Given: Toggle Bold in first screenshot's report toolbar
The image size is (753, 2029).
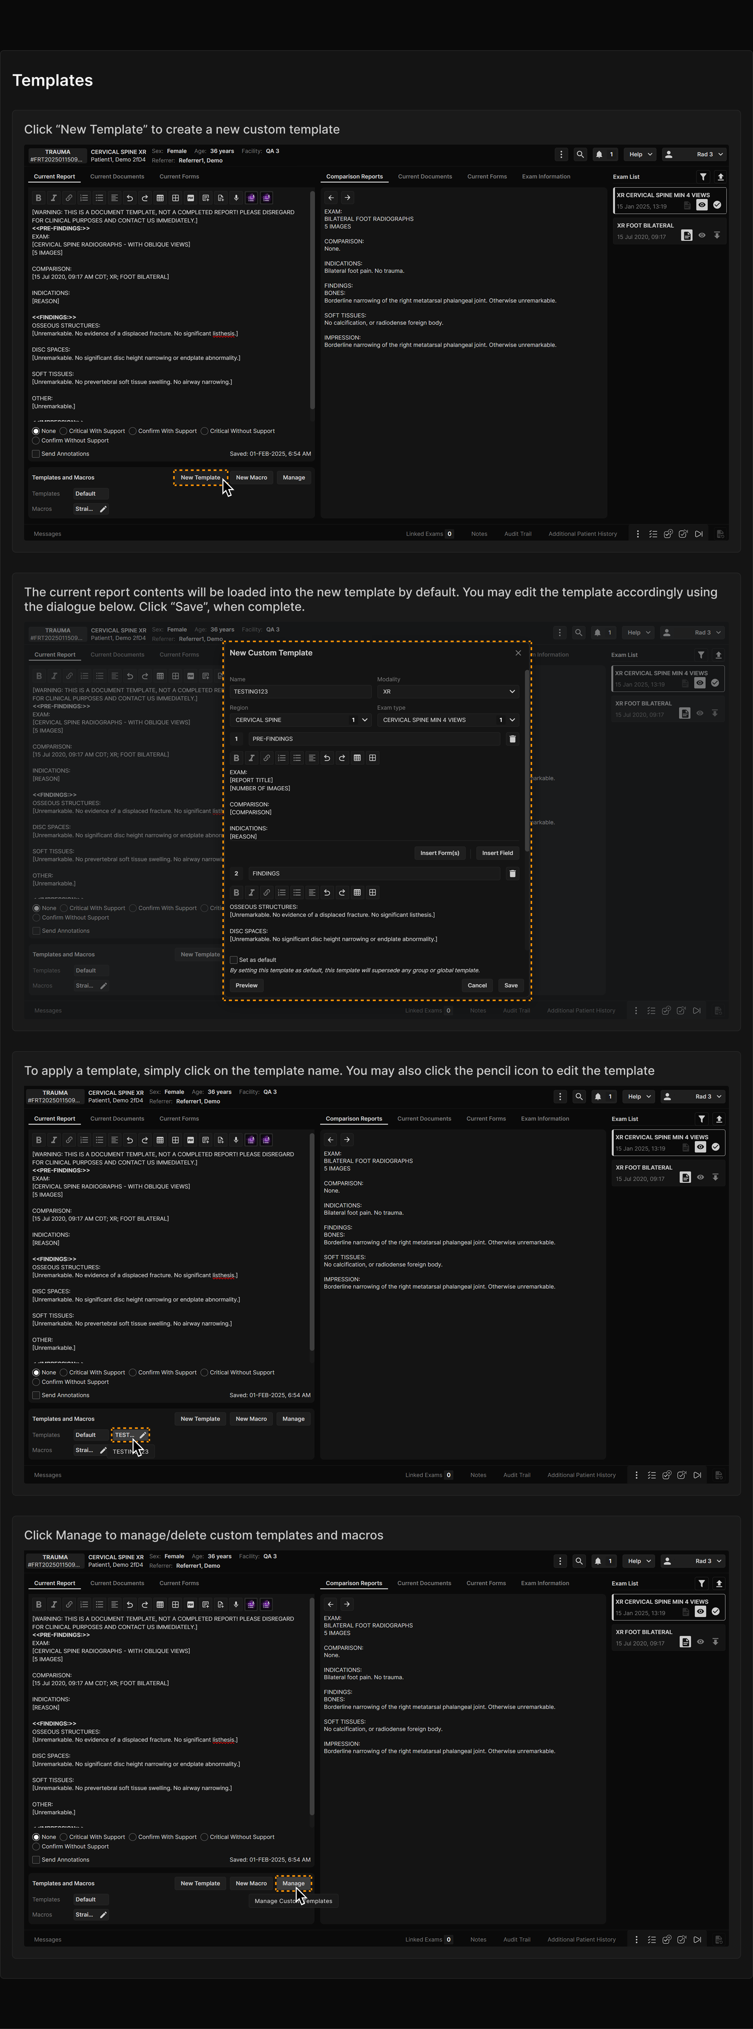Looking at the screenshot, I should point(38,198).
